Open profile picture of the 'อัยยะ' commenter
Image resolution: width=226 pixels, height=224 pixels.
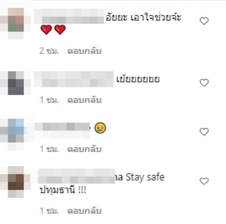tap(16, 24)
